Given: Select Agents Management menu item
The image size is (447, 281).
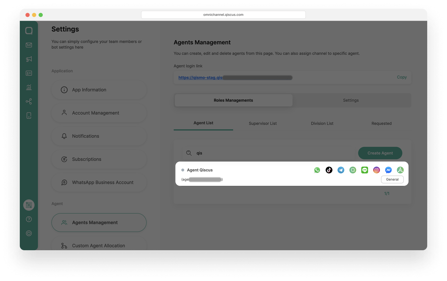Looking at the screenshot, I should coord(99,223).
